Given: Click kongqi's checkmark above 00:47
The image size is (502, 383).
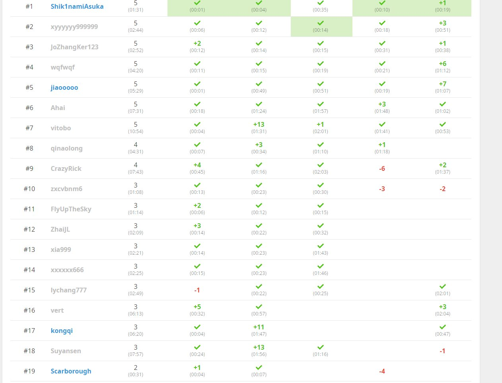Looking at the screenshot, I should [x=442, y=327].
